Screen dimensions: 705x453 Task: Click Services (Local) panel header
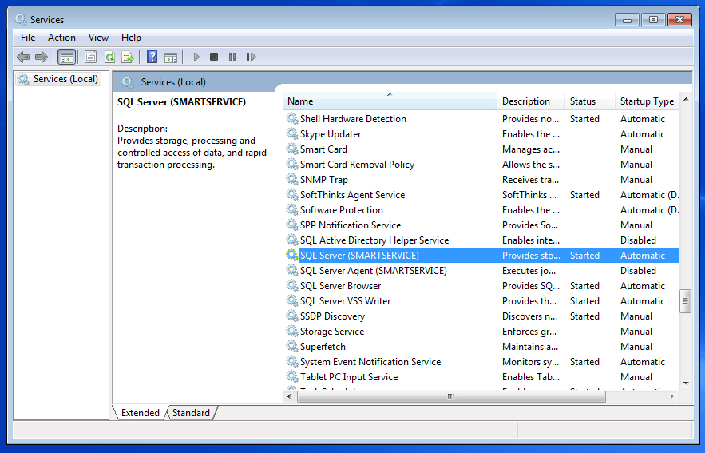coord(173,82)
